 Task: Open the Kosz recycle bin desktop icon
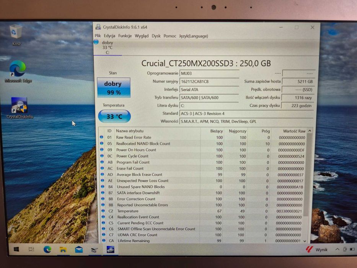pos(16,34)
